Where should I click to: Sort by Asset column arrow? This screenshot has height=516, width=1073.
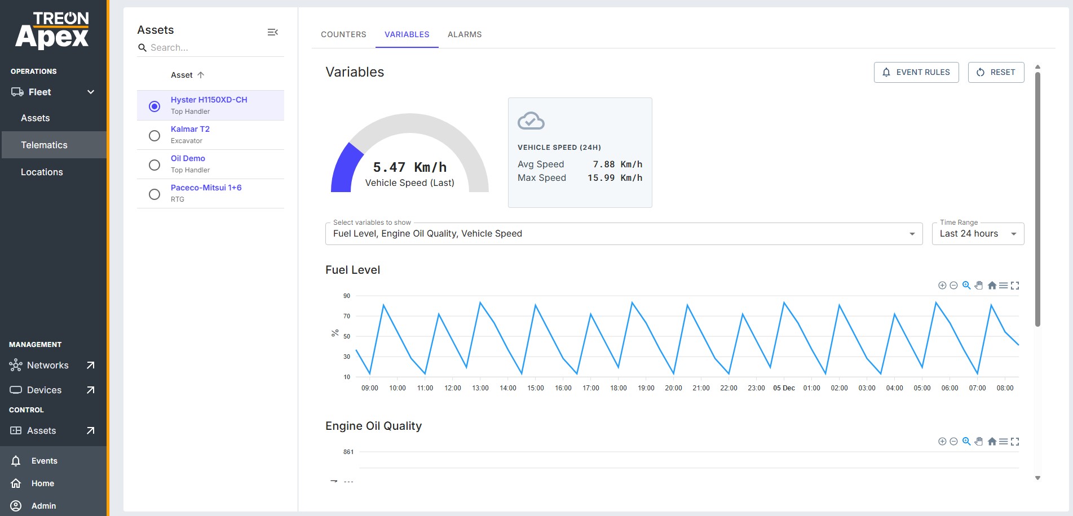(x=201, y=75)
